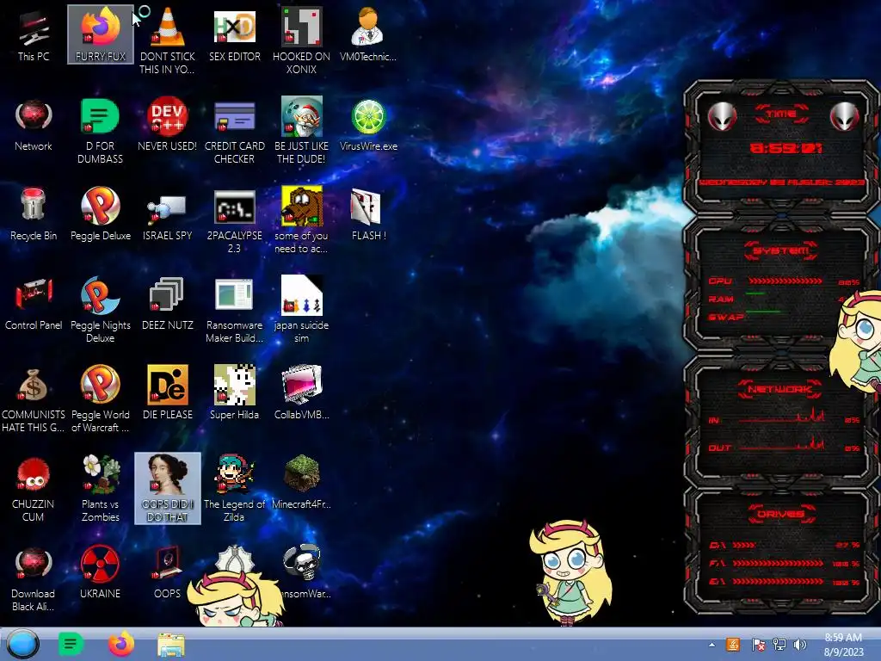Open green document app in taskbar
The height and width of the screenshot is (661, 881).
pos(71,644)
